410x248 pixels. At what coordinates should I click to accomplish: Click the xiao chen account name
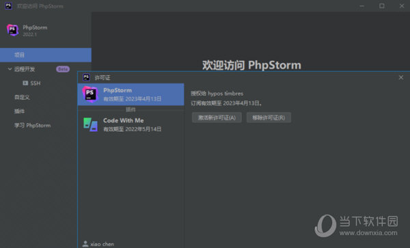pyautogui.click(x=102, y=244)
